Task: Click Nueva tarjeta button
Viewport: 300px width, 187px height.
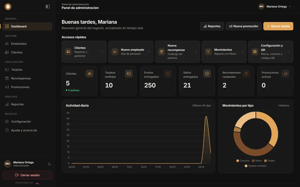Action: tap(278, 26)
